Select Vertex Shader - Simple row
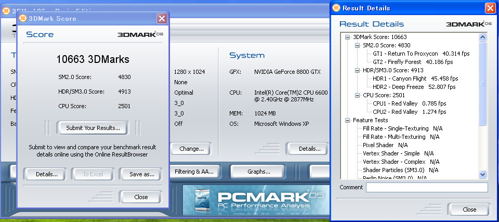The width and height of the screenshot is (499, 222). pos(398,153)
